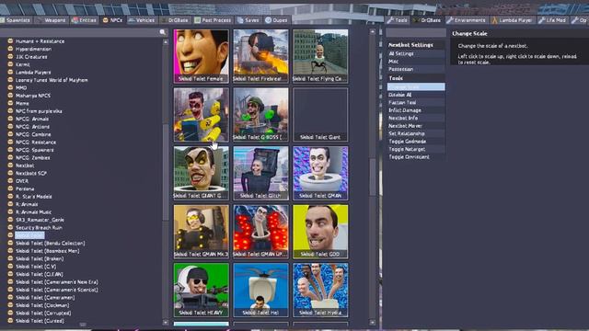Open Leoney Tuned World of Mayhem category

(x=52, y=80)
